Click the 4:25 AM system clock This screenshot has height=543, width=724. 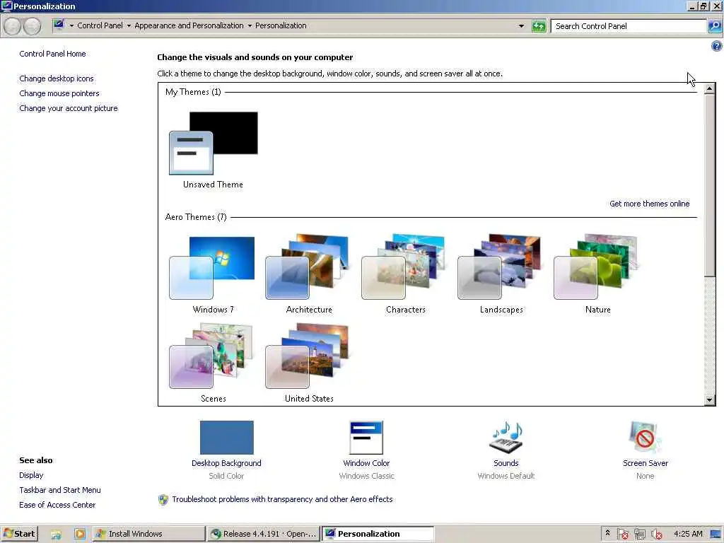point(688,534)
